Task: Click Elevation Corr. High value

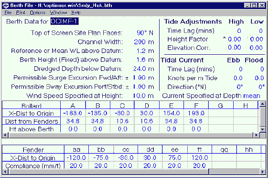Action: (235, 48)
